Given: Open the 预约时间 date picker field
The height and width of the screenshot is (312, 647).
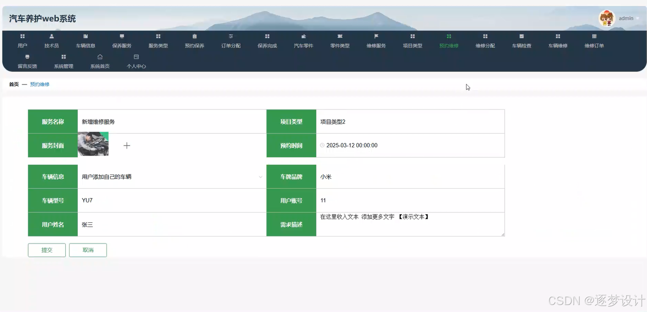Looking at the screenshot, I should coord(410,145).
